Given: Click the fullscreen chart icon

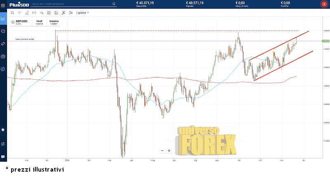Looking at the screenshot, I should (12, 13).
